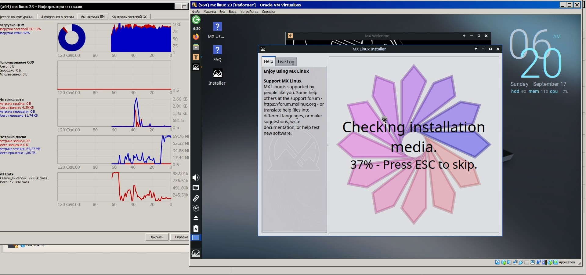The width and height of the screenshot is (586, 275).
Task: Click the panel clock showing 6:20
Action: pos(197,28)
